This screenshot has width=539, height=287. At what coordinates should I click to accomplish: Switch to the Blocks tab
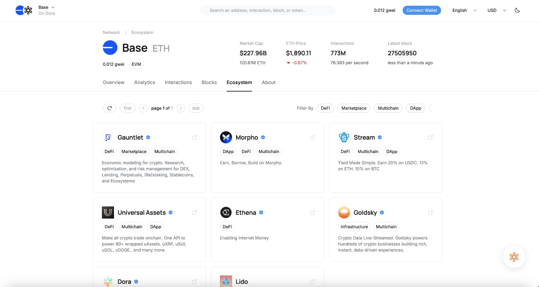209,82
